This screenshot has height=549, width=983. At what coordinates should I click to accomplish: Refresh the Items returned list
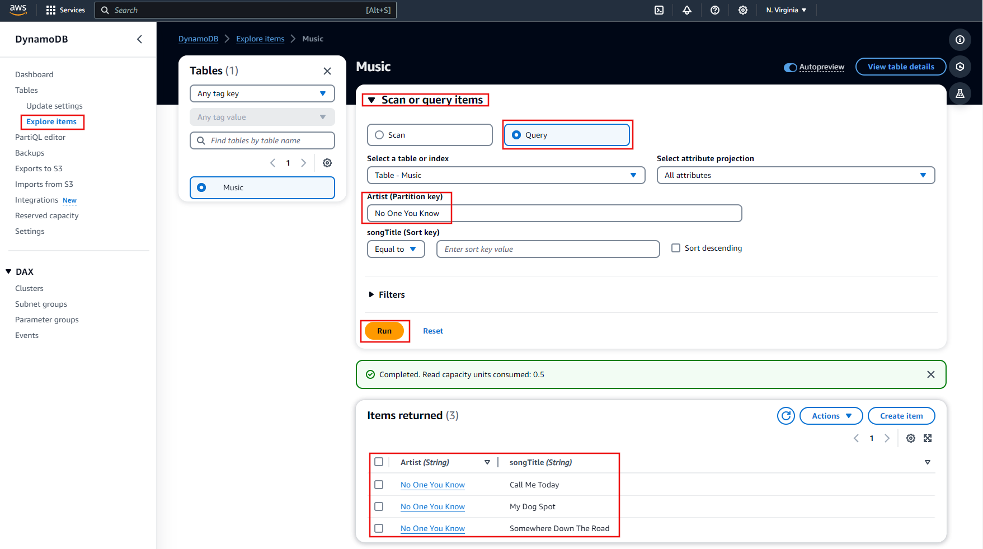point(786,416)
